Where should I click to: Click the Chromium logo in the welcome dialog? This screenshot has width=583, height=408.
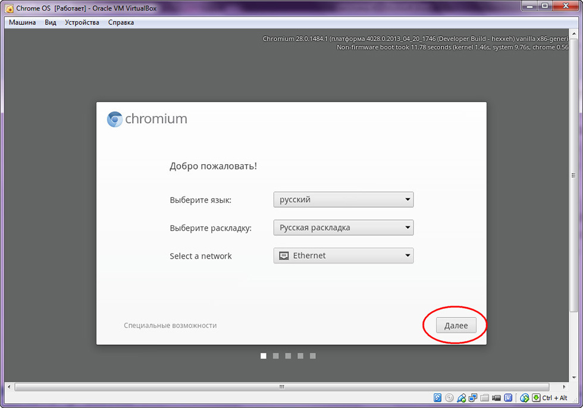tap(114, 120)
